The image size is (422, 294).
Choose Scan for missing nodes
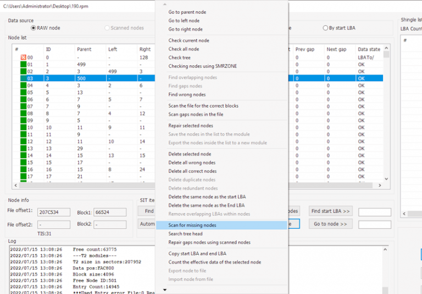point(192,225)
